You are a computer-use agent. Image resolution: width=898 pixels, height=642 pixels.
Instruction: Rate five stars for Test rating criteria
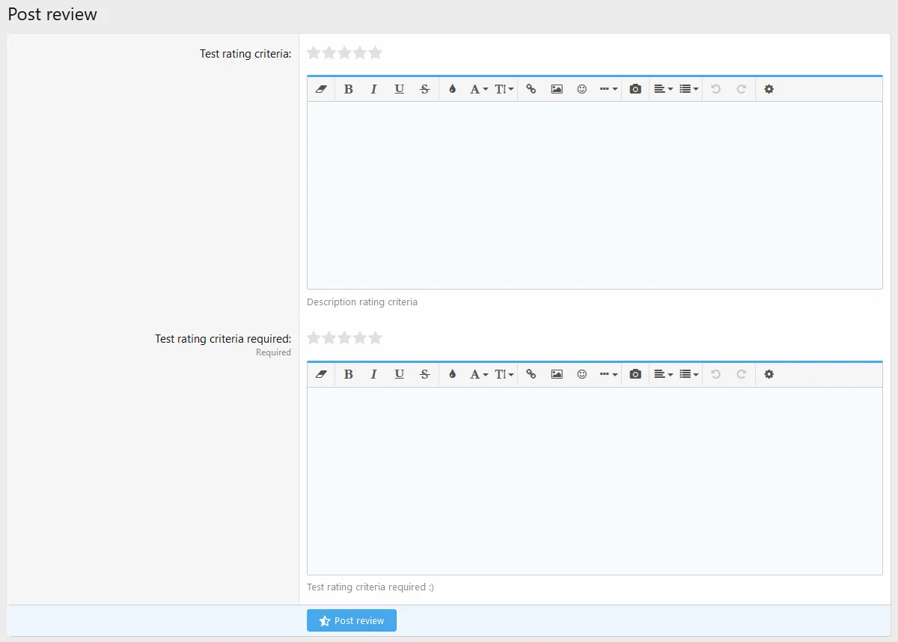click(376, 52)
